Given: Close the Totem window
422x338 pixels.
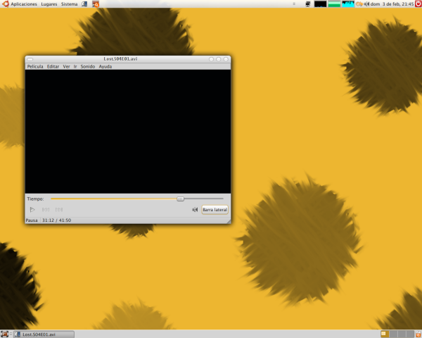Looking at the screenshot, I should pos(226,59).
